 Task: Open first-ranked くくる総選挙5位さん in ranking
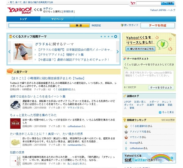point(141,126)
